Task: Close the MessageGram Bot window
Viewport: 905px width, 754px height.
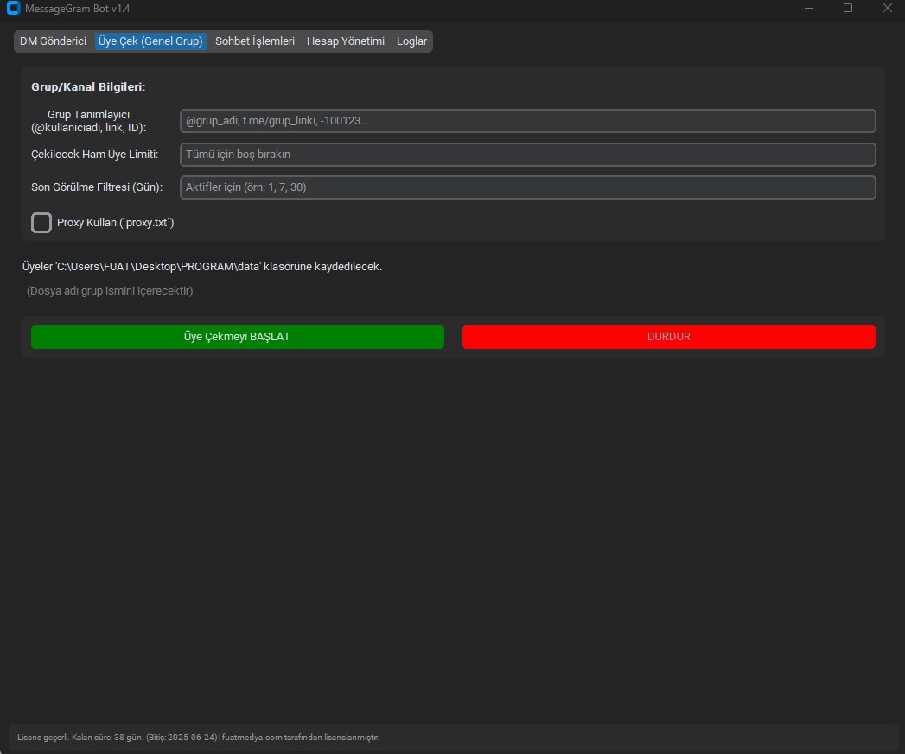Action: [887, 9]
